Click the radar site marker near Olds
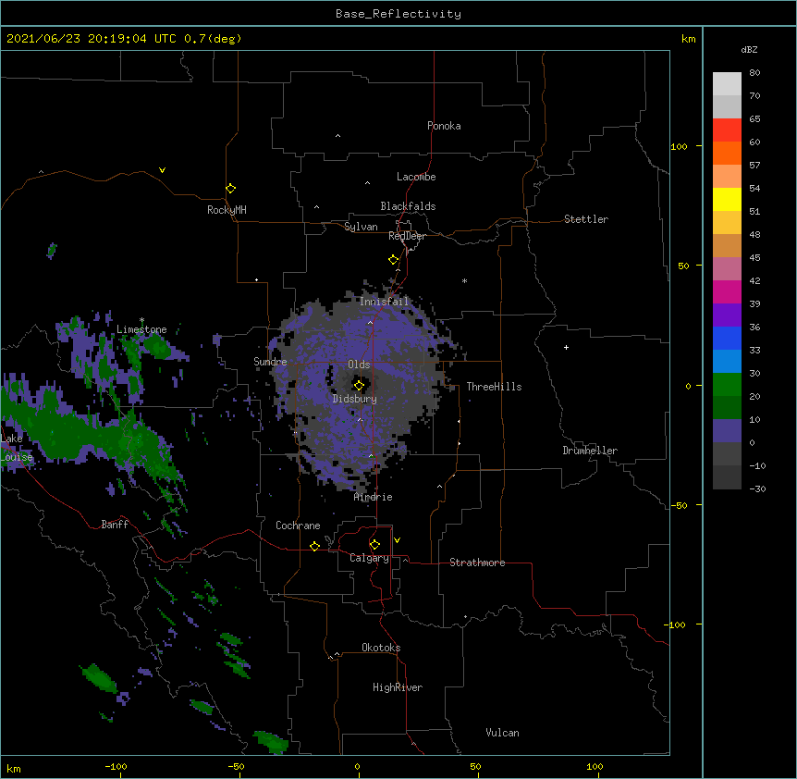797x779 pixels. pyautogui.click(x=359, y=386)
